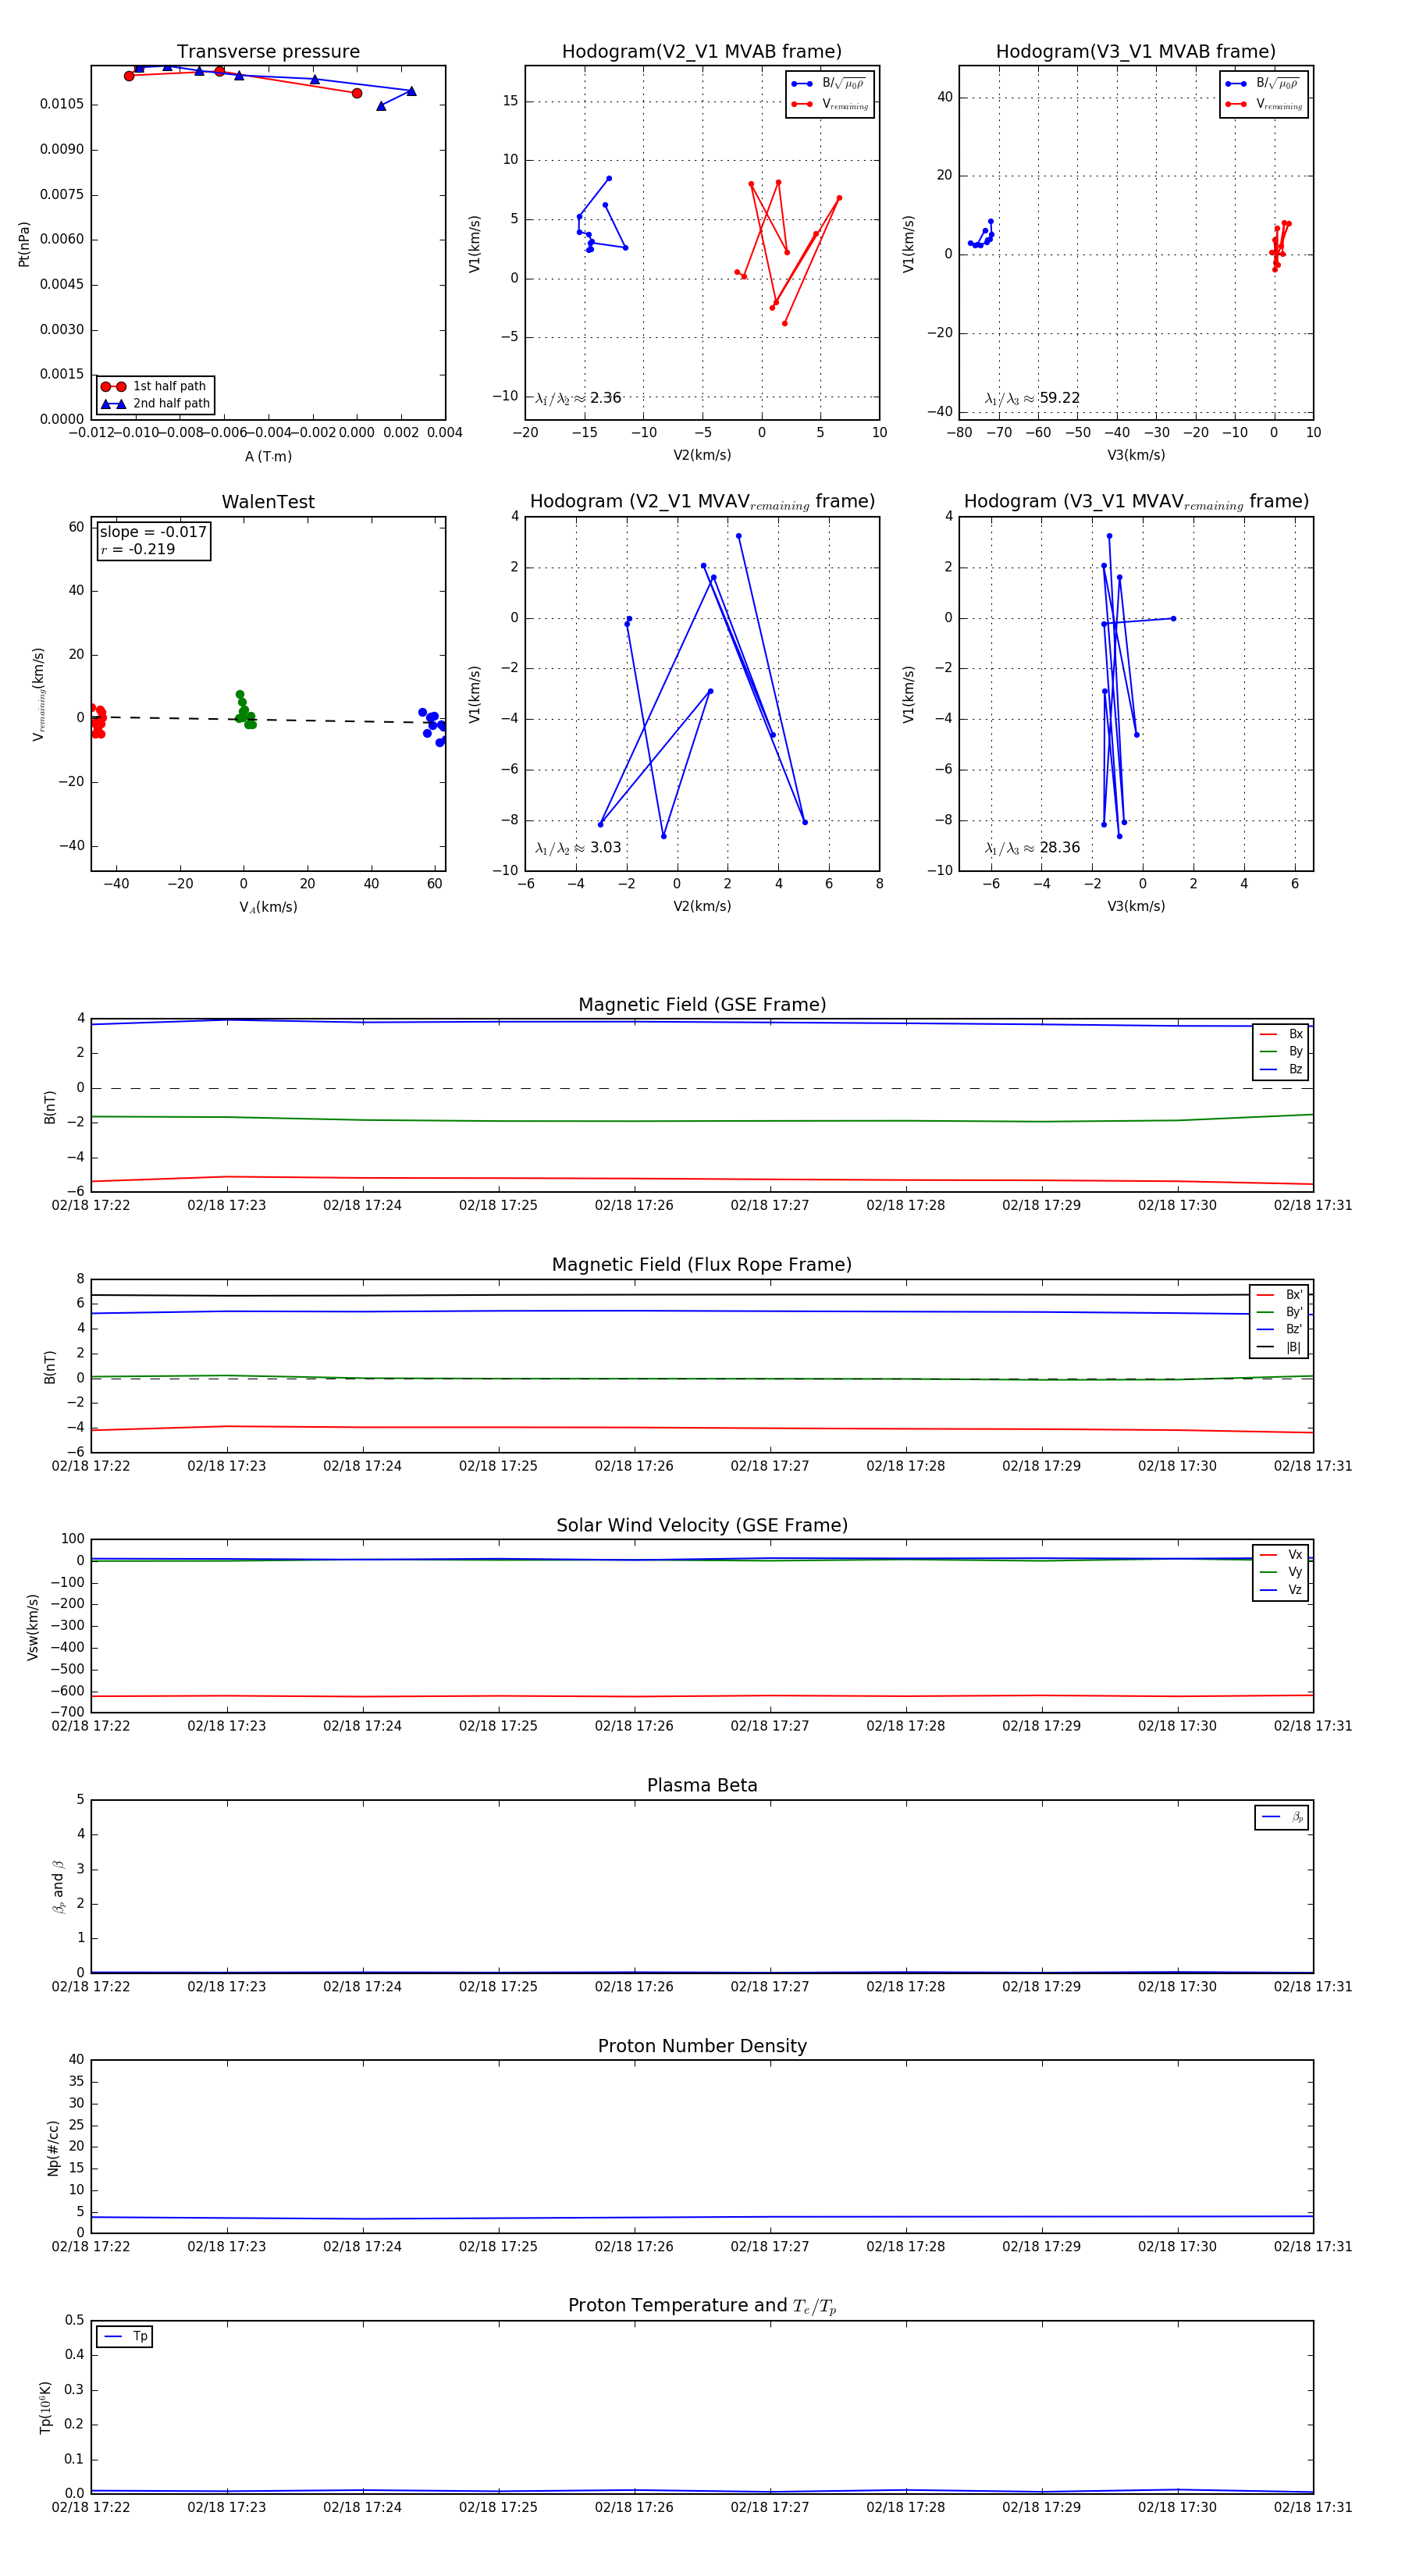Viewport: 1405px width, 2576px height.
Task: Click the 'Vsw(km/s)' y-axis label
Action: pyautogui.click(x=32, y=1627)
